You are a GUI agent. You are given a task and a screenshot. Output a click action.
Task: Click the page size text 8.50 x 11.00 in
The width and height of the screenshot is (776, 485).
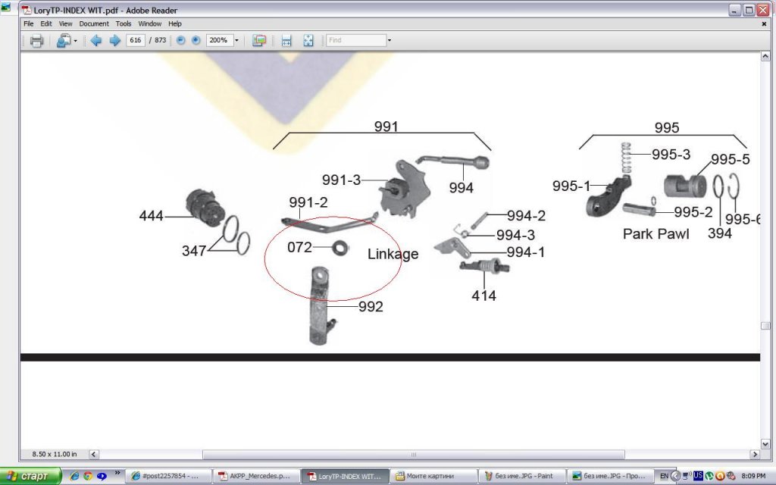(55, 454)
